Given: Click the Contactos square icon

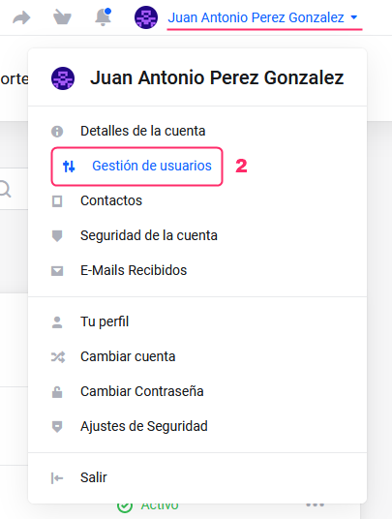Looking at the screenshot, I should tap(57, 201).
